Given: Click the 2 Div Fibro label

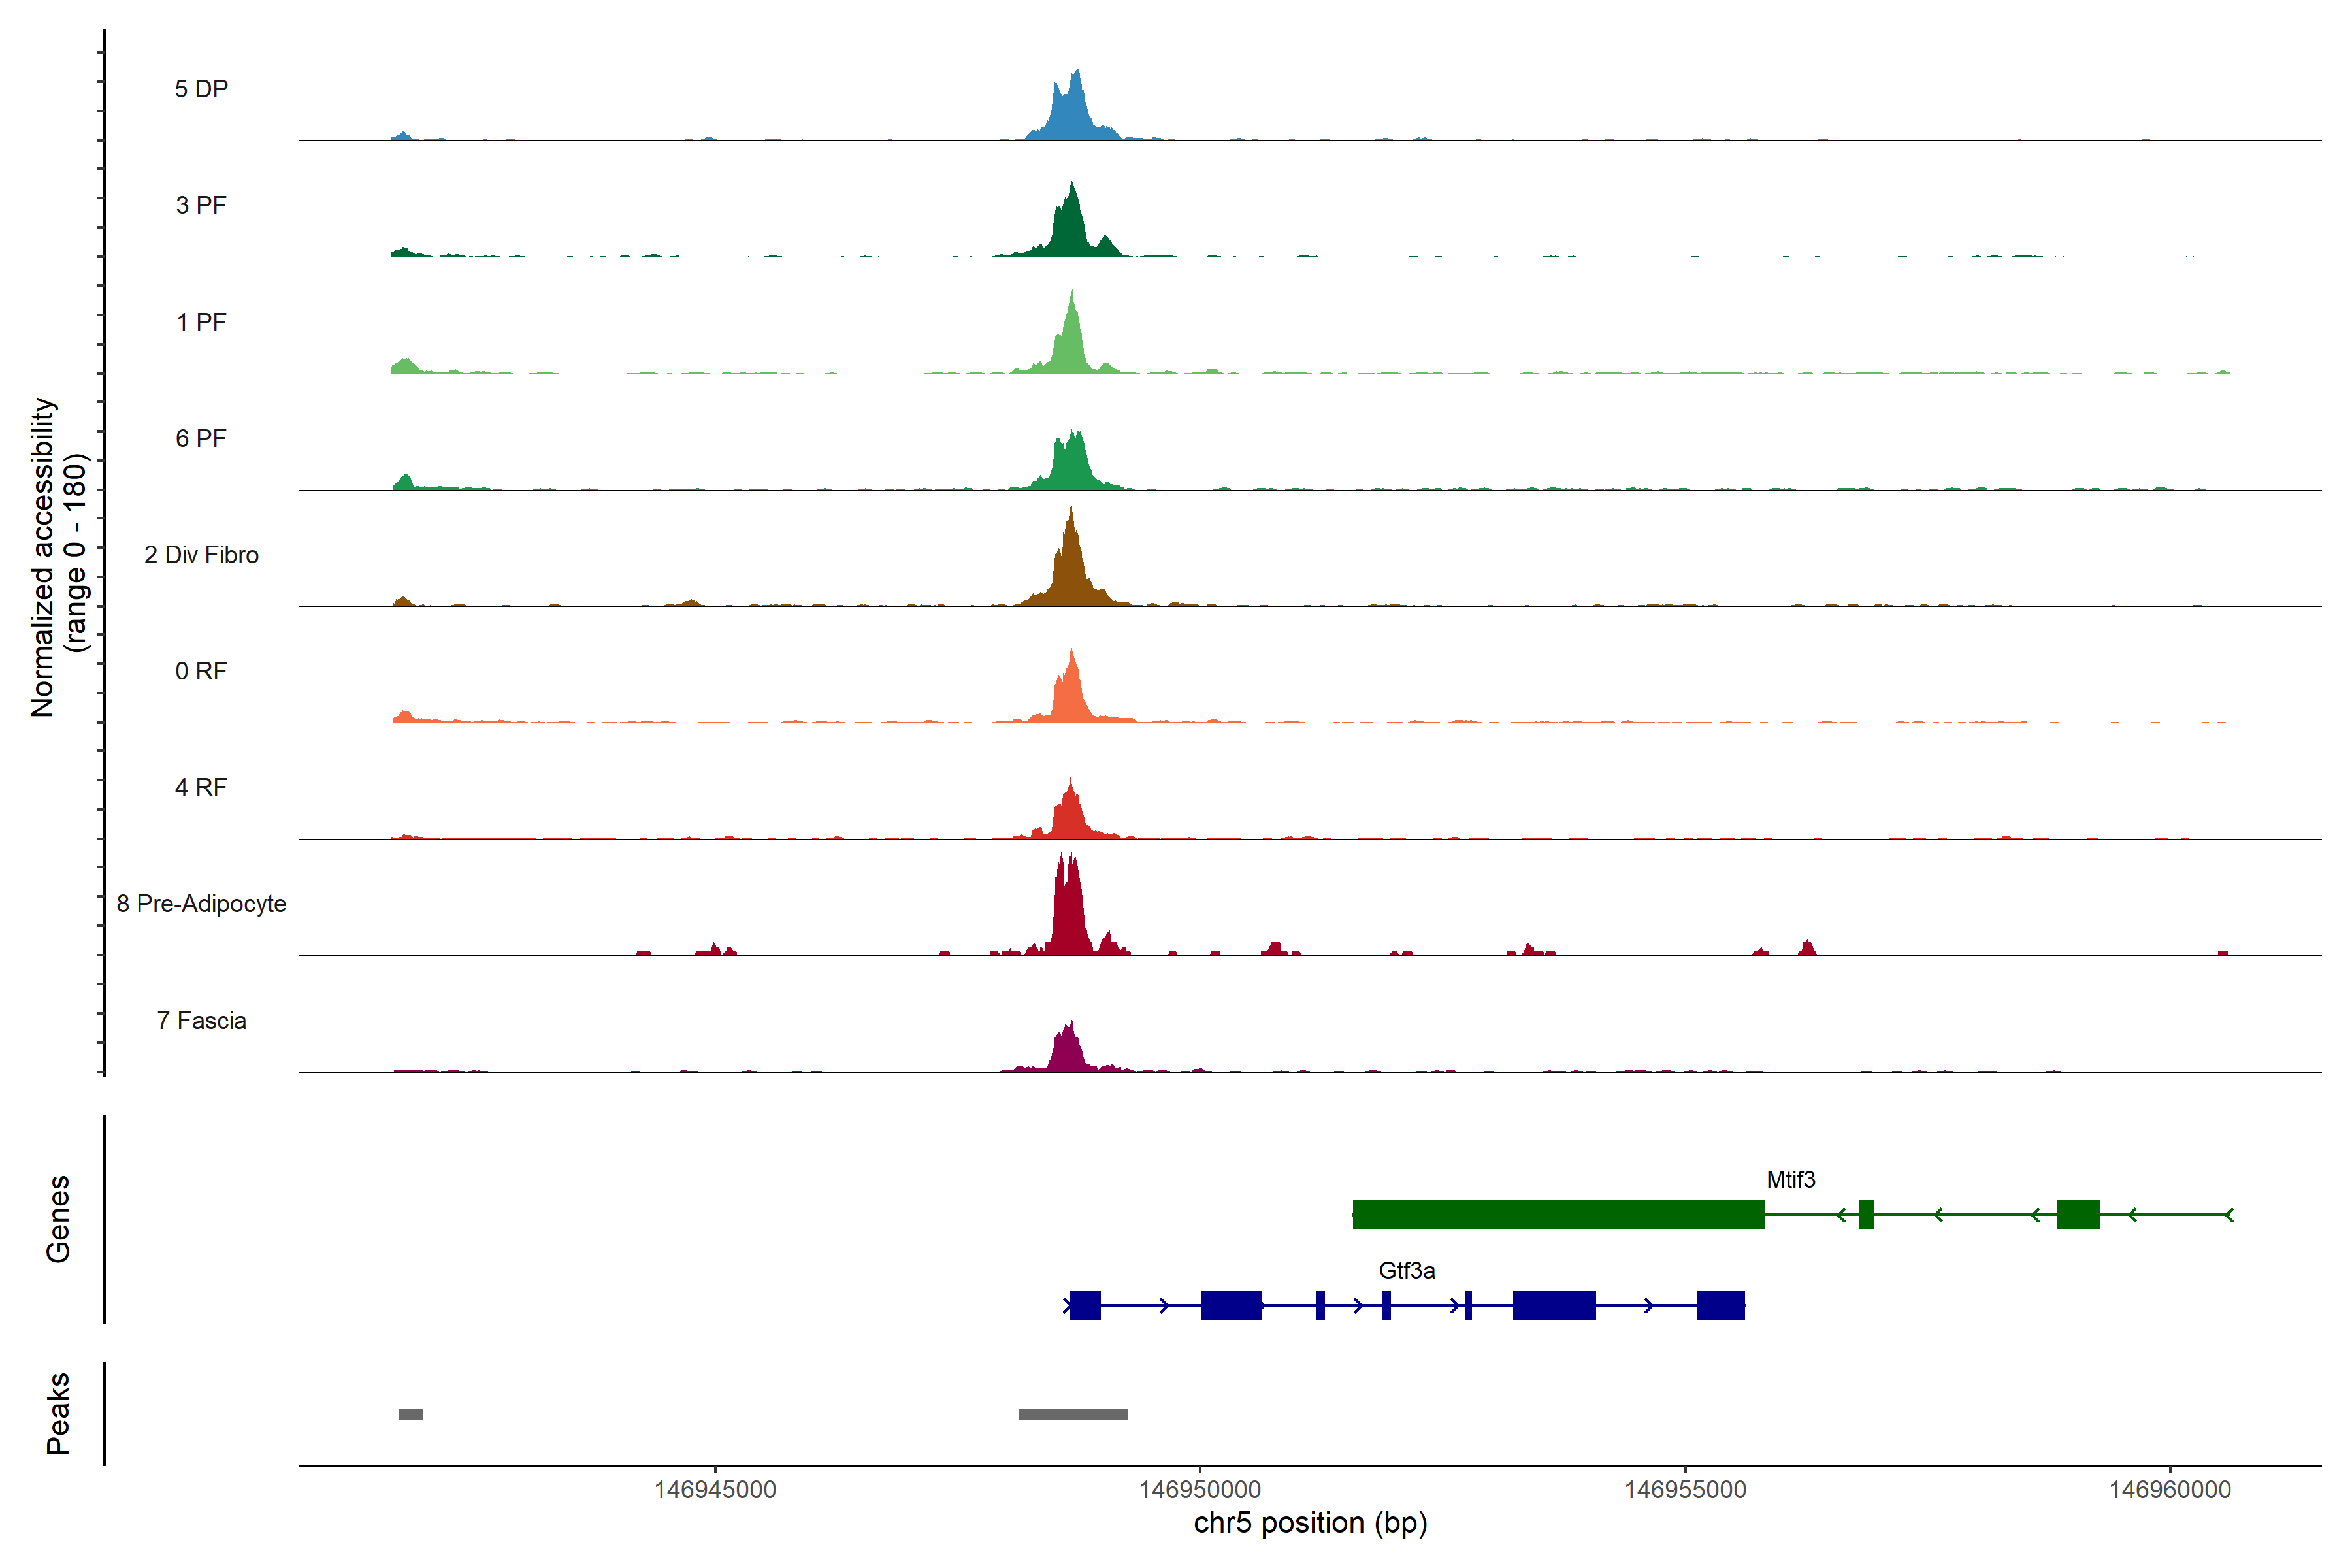Looking at the screenshot, I should pos(201,555).
